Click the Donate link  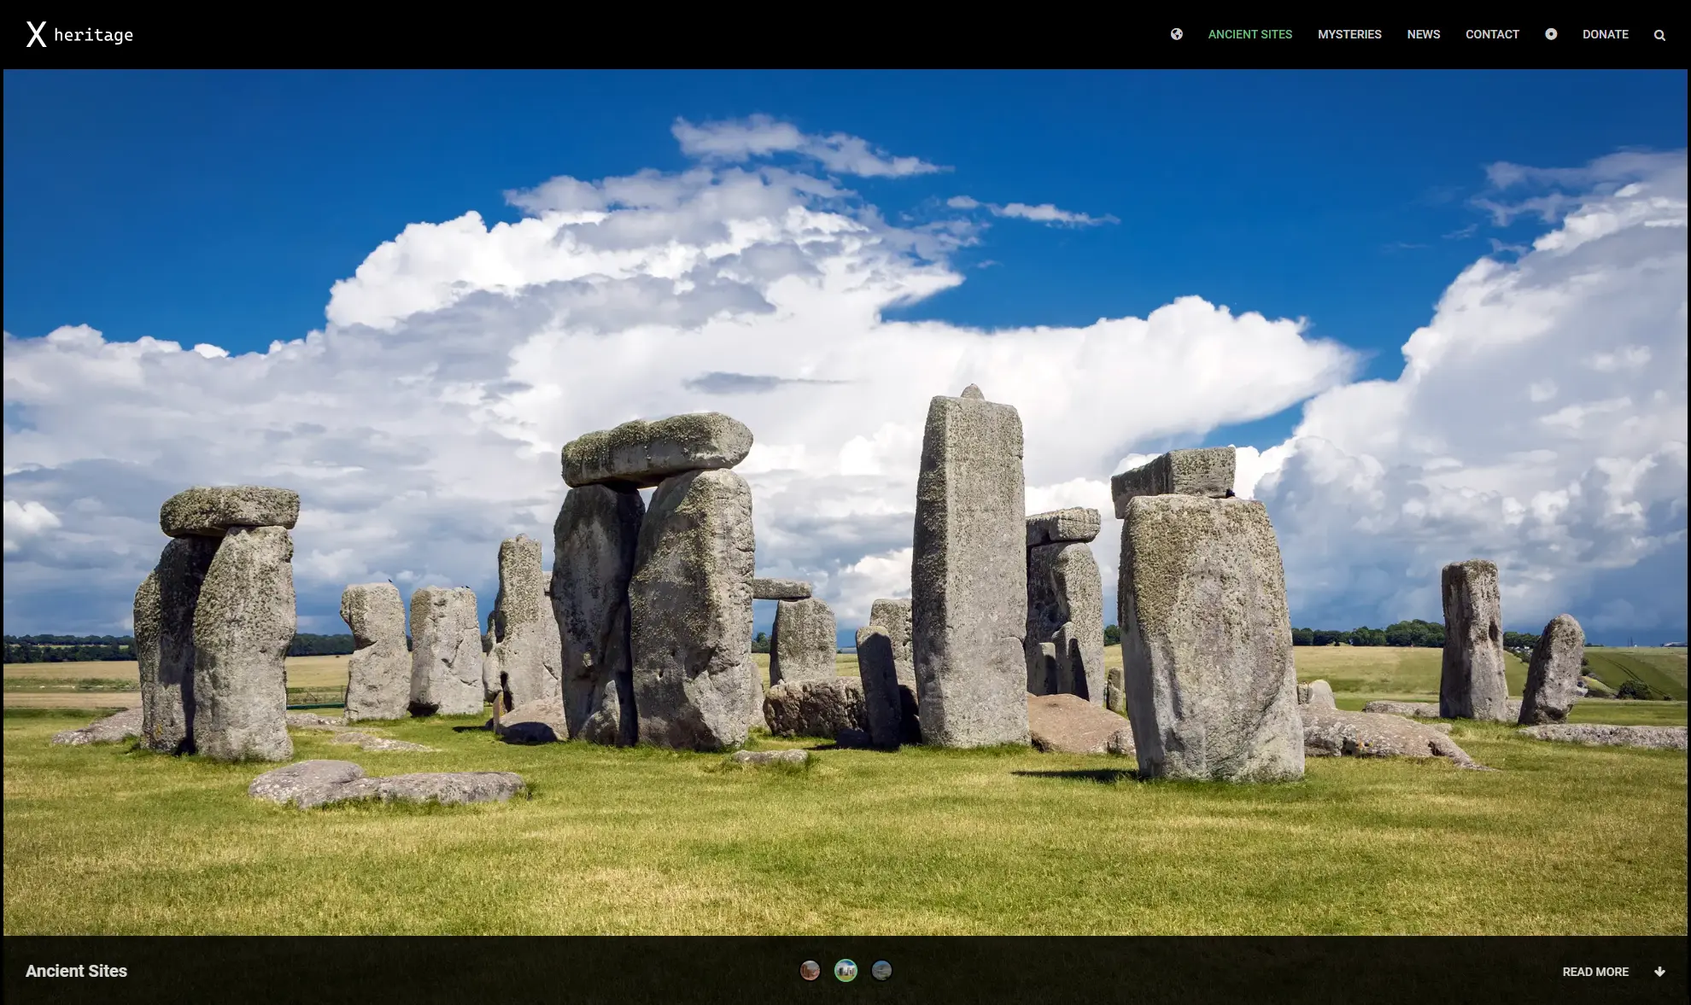pos(1605,34)
